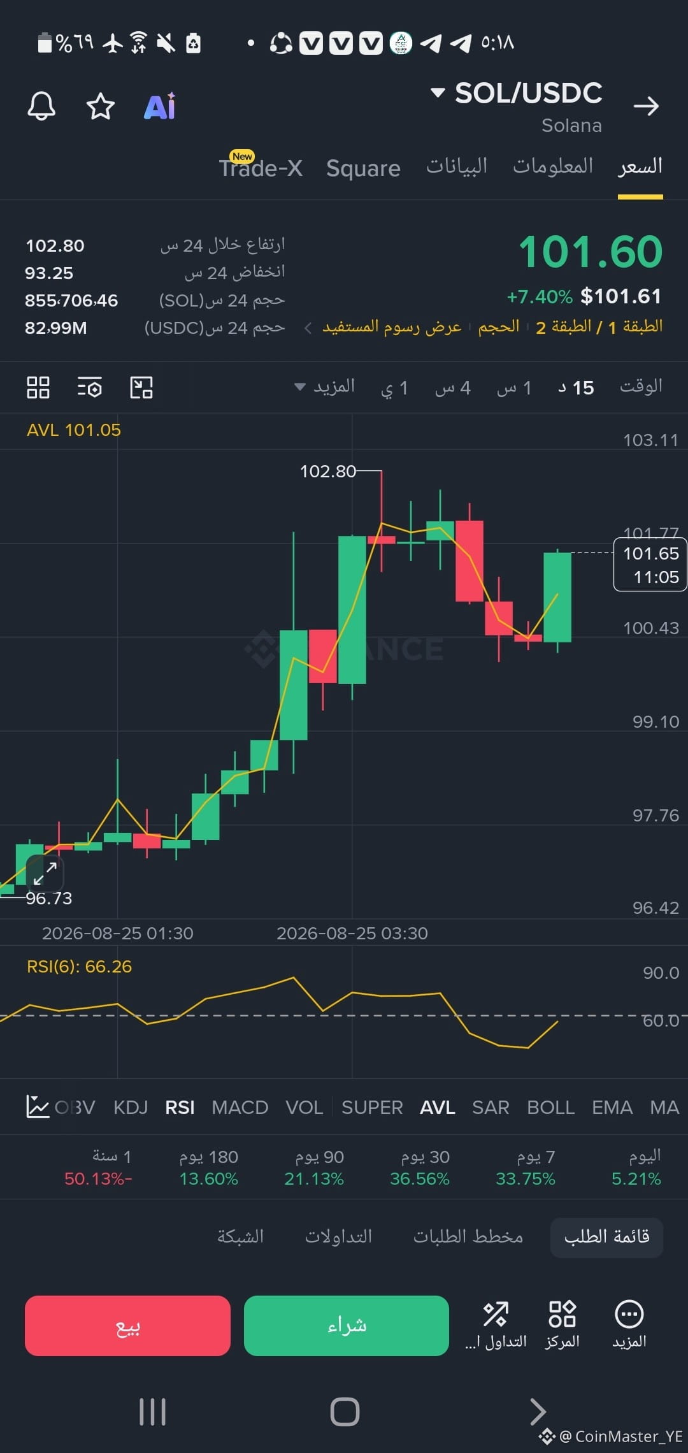Tap the الطبقة 1 tag

click(635, 327)
